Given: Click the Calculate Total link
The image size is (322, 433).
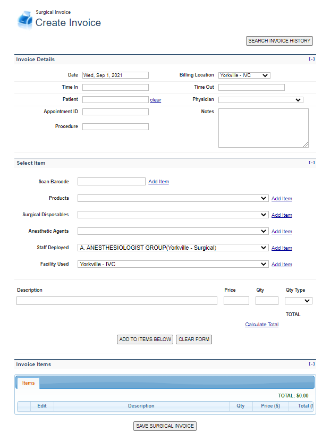Looking at the screenshot, I should 261,325.
